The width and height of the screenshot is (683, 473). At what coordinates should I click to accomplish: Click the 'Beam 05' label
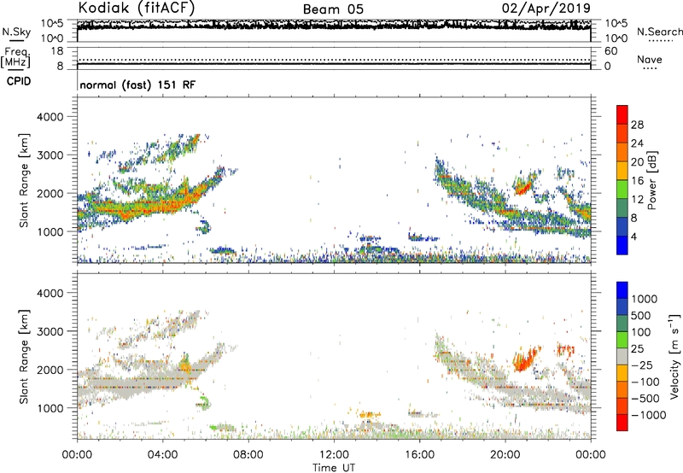click(333, 9)
